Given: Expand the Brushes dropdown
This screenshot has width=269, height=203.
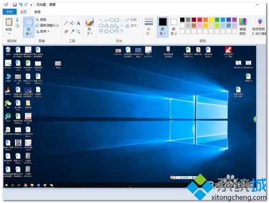Looking at the screenshot, I should click(89, 31).
